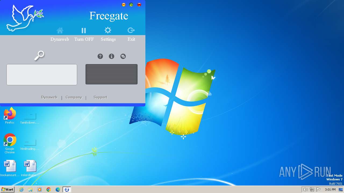Screen dimensions: 344x193
Task: Click the Exit icon in Freegate
Action: (x=131, y=30)
